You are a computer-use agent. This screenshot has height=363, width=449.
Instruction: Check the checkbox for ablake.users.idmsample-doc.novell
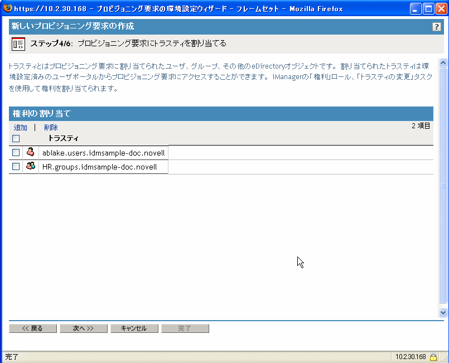(x=16, y=152)
